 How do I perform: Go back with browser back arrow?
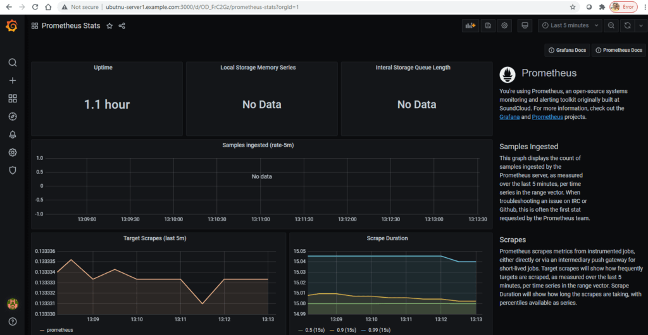click(x=9, y=7)
